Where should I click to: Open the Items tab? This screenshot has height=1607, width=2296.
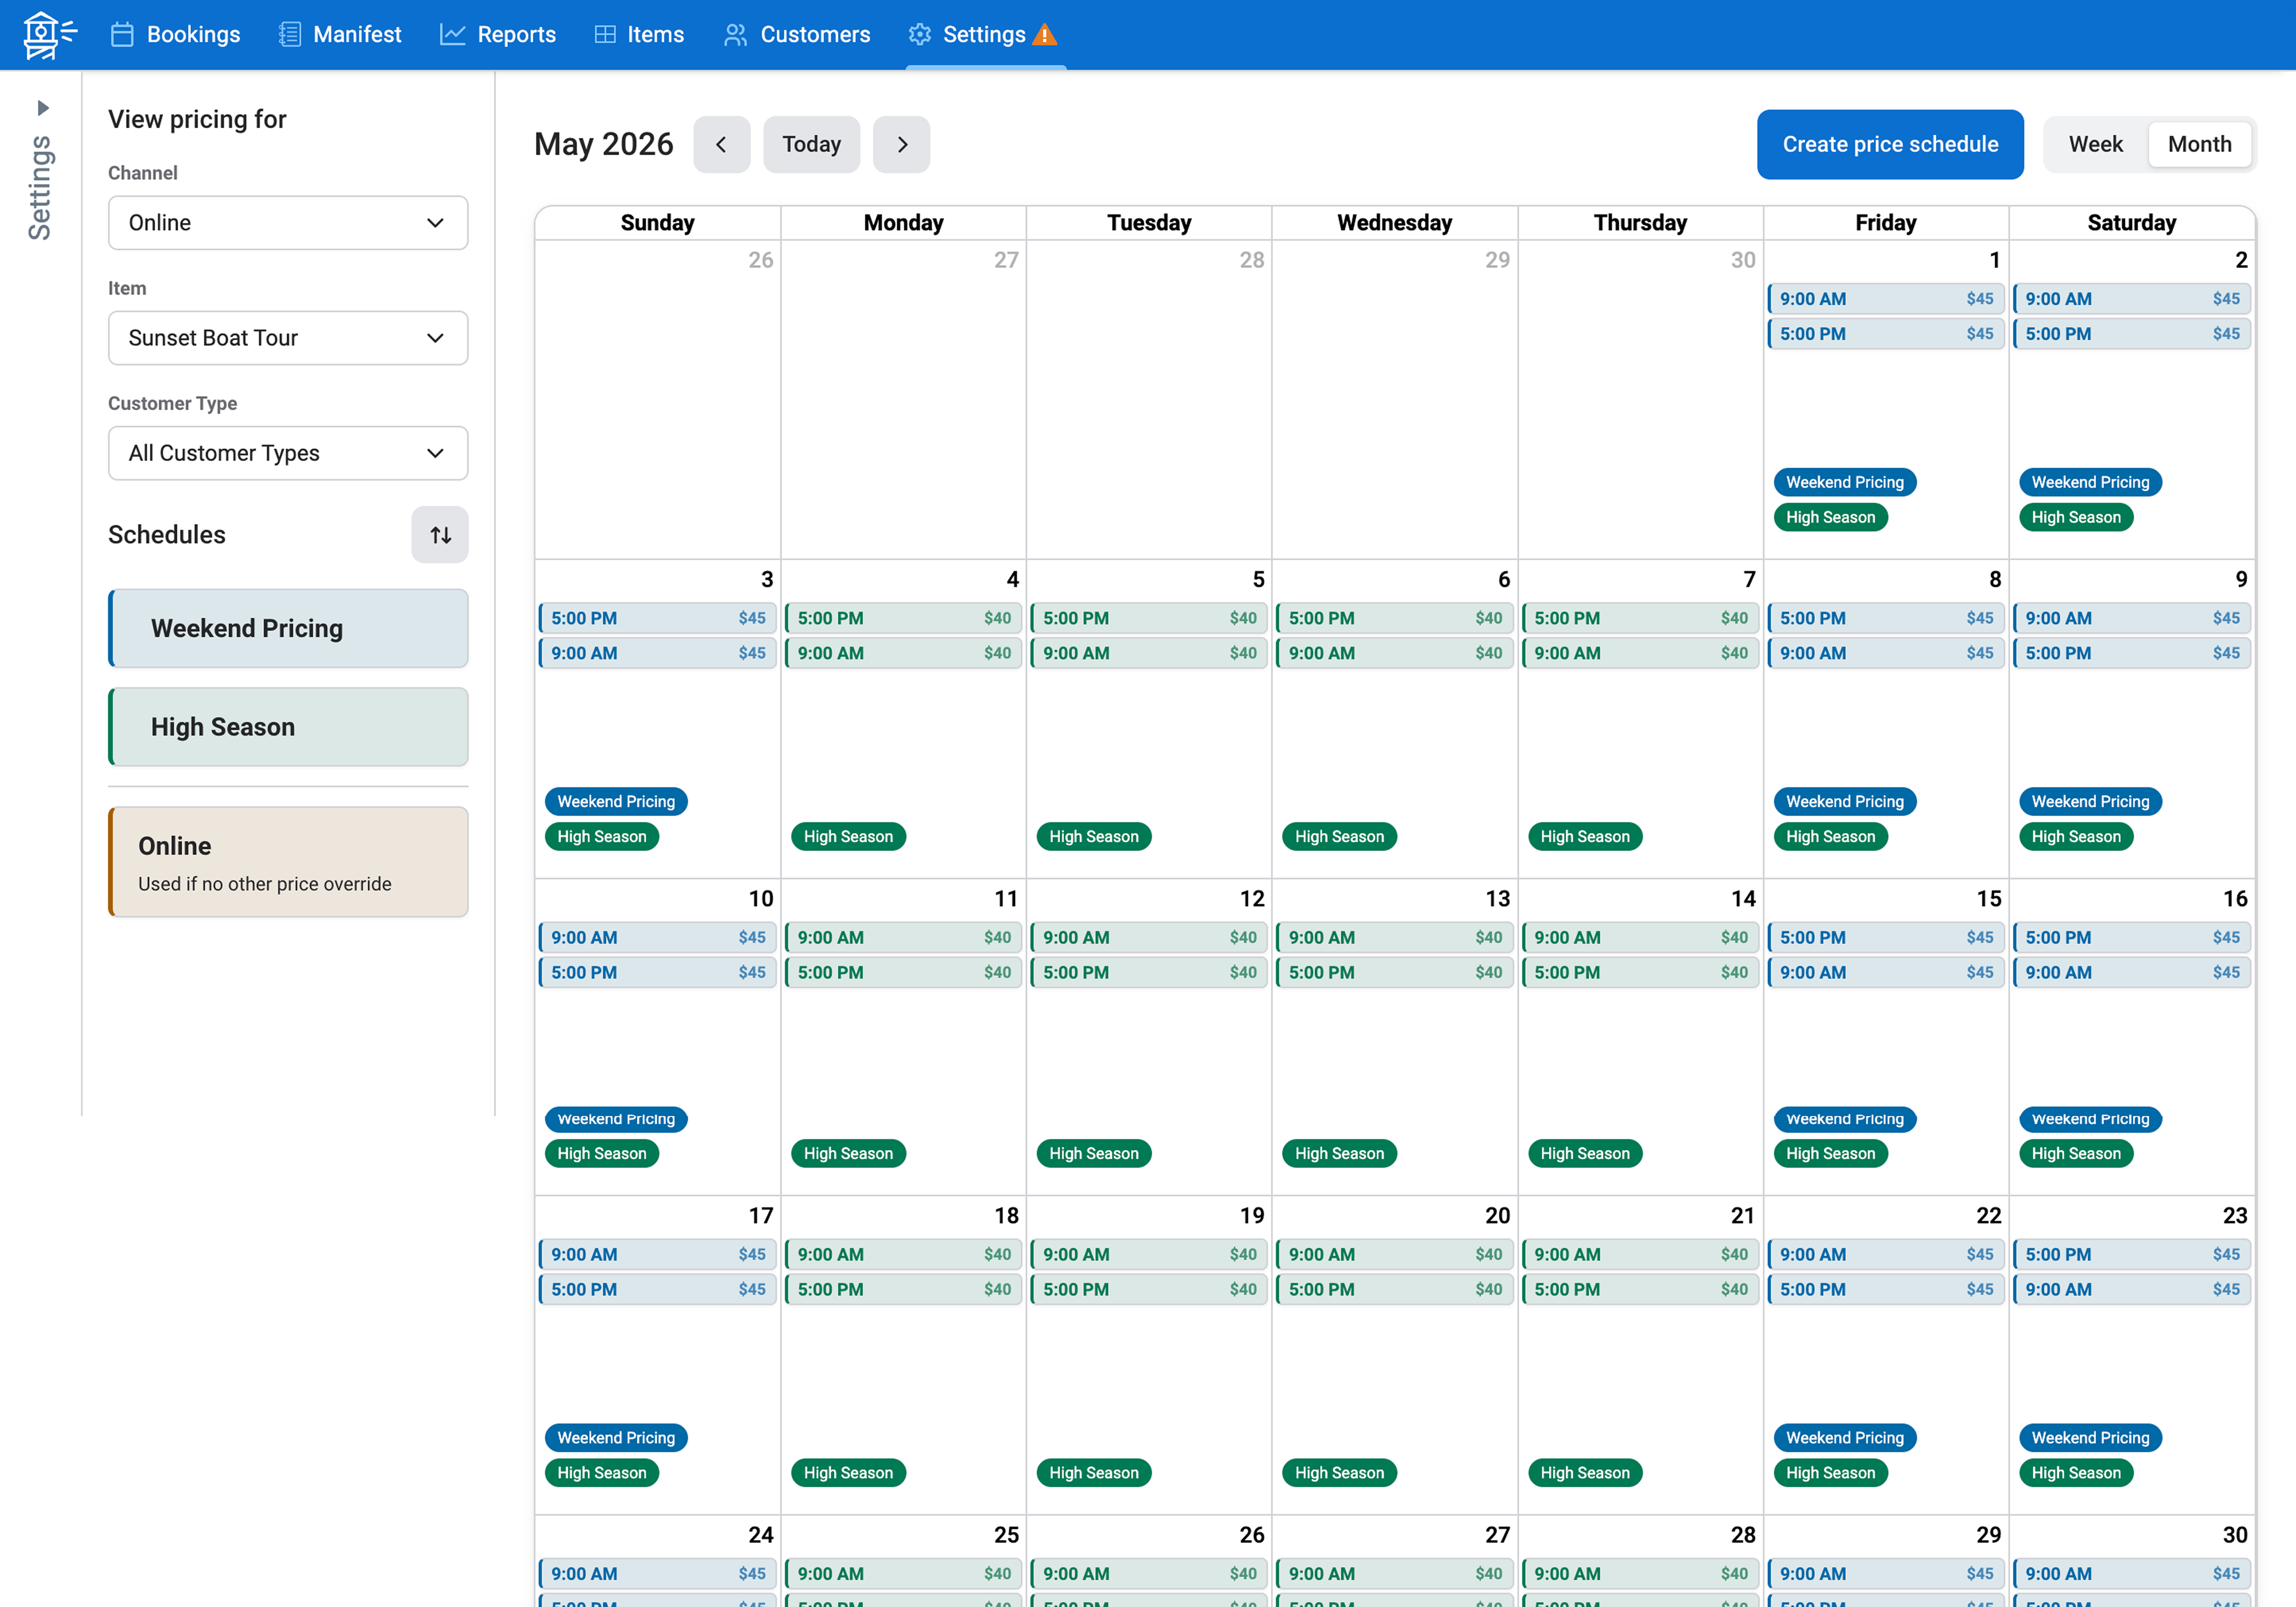639,35
